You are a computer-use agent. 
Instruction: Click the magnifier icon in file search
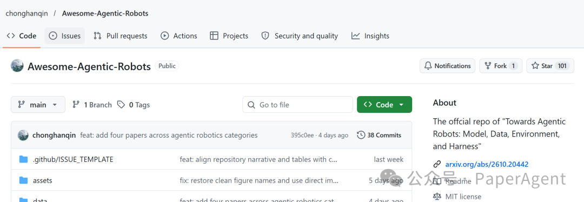coord(252,105)
